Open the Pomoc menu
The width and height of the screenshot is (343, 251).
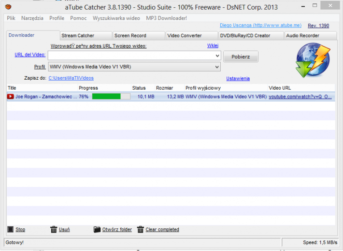[78, 18]
